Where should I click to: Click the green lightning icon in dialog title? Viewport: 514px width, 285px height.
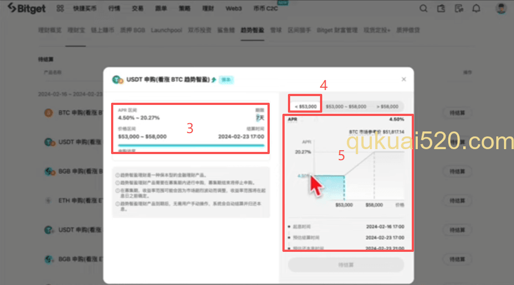(x=214, y=80)
